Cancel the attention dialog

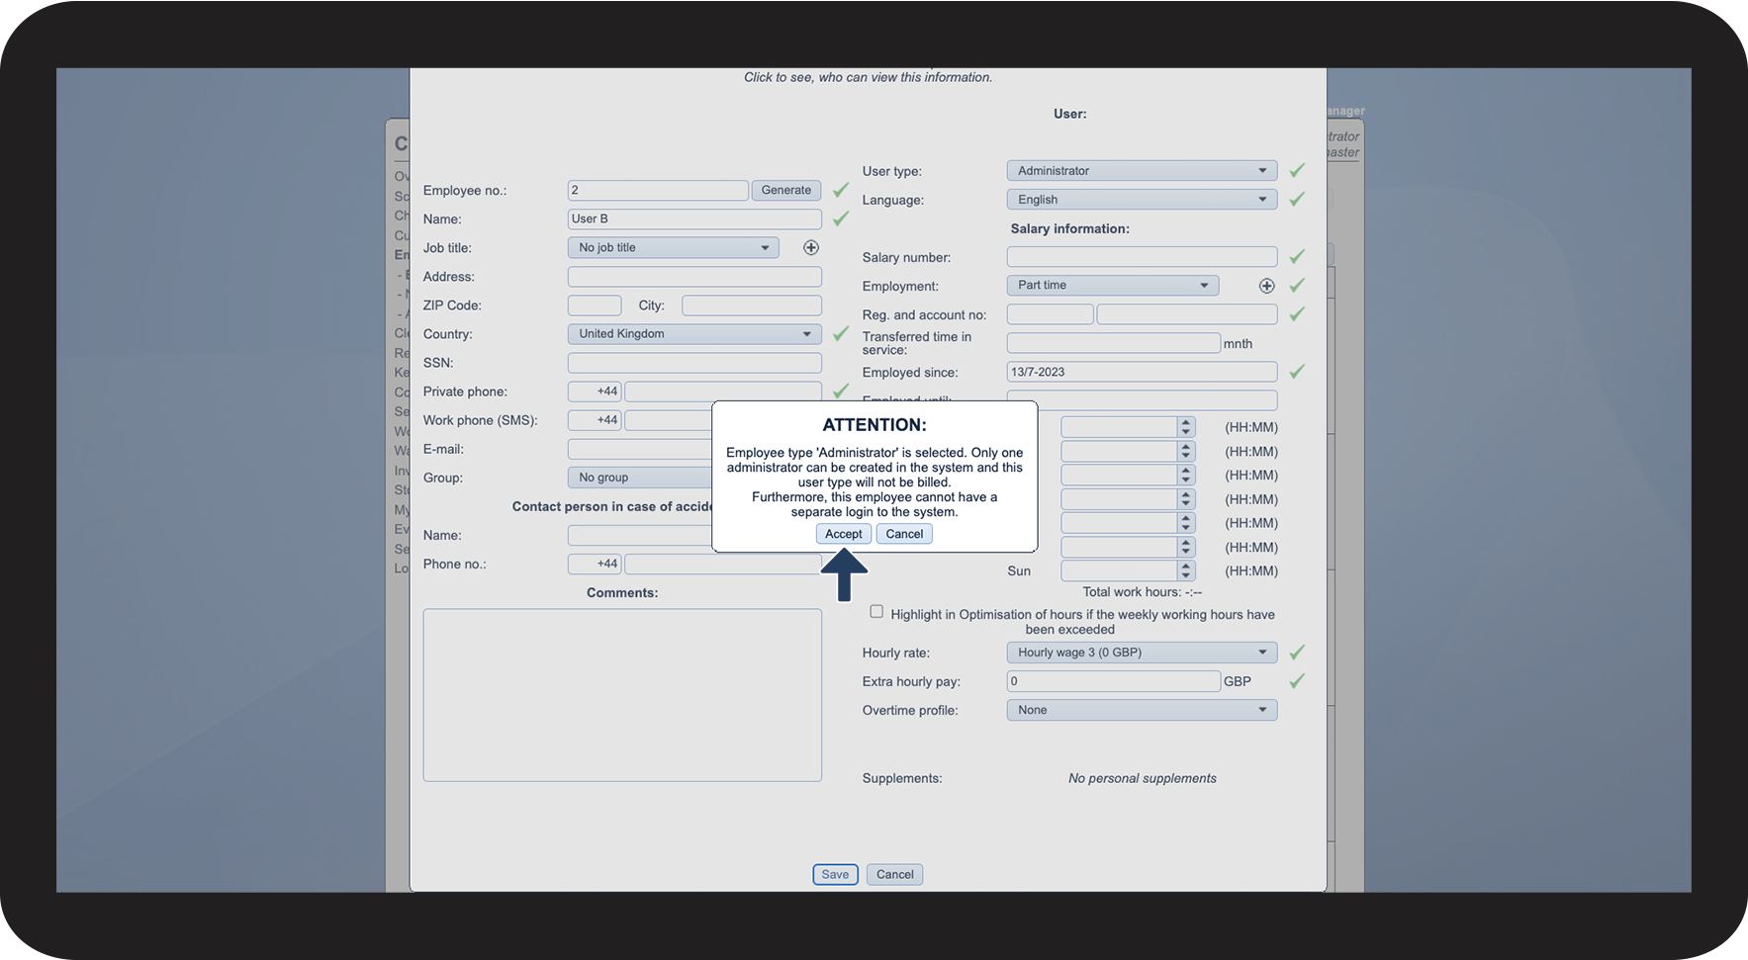click(x=904, y=534)
